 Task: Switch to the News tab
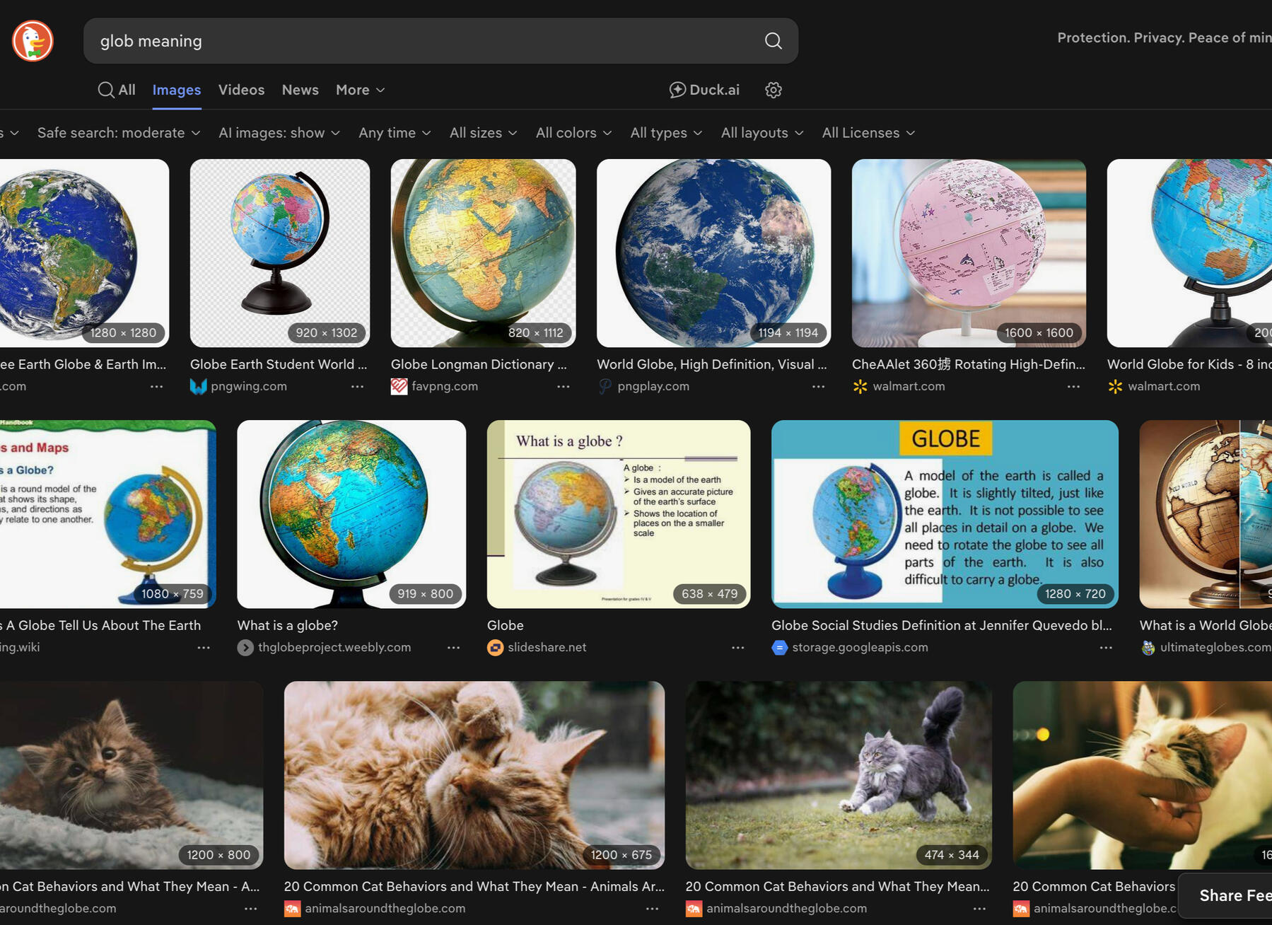tap(300, 90)
